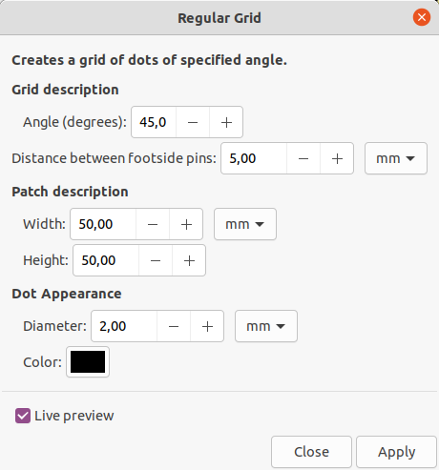439x470 pixels.
Task: Decrease the patch Height value
Action: 156,260
